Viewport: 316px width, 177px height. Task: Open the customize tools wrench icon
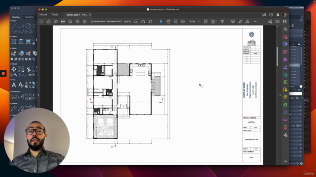click(285, 135)
